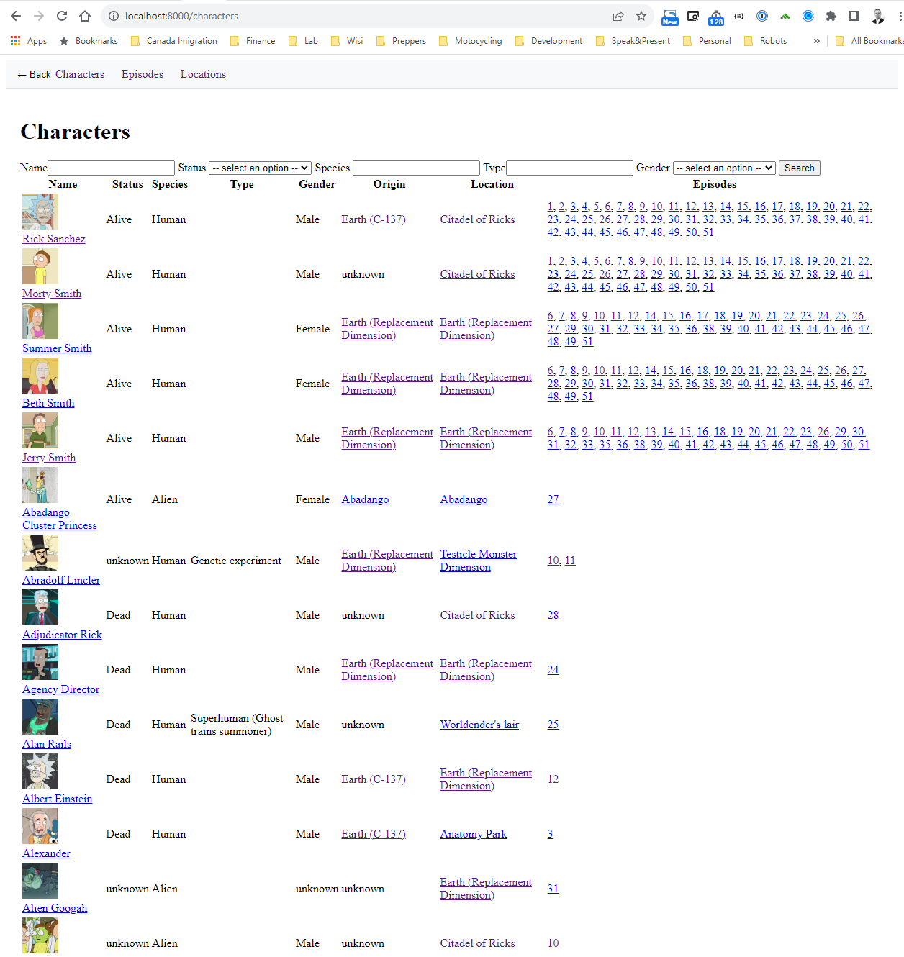The width and height of the screenshot is (904, 957).
Task: Open the Lab bookmark folder
Action: 303,41
